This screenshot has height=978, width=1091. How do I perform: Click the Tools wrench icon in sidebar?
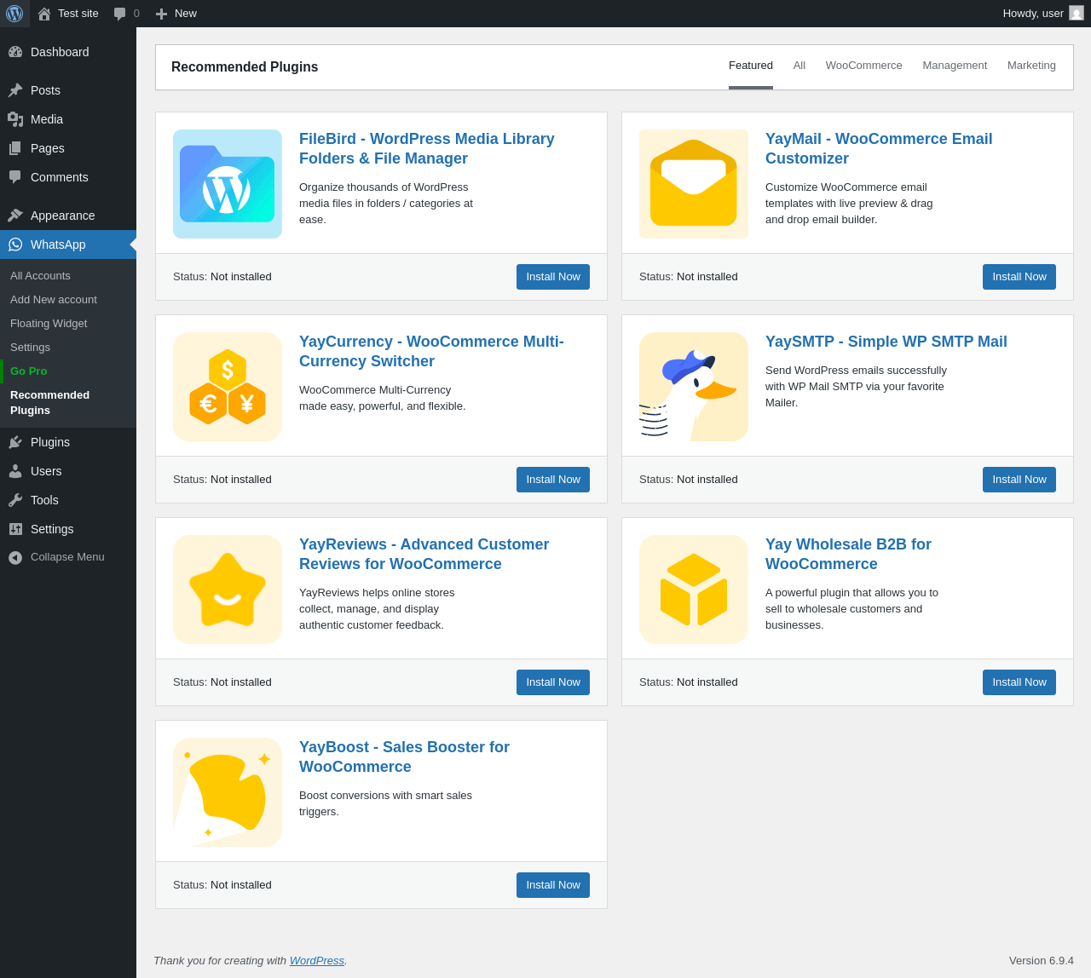tap(15, 500)
